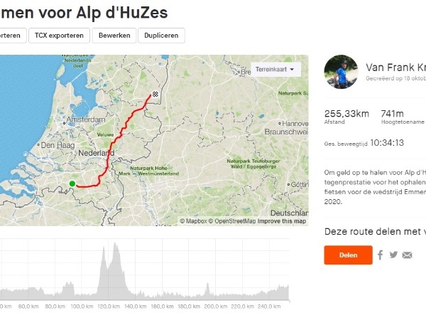Share route via Twitter icon
Screen dimensions: 426x320
click(x=393, y=255)
